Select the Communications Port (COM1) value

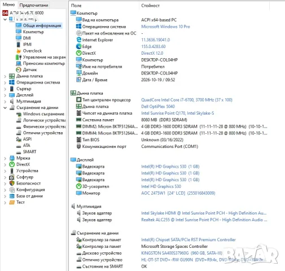(170, 146)
